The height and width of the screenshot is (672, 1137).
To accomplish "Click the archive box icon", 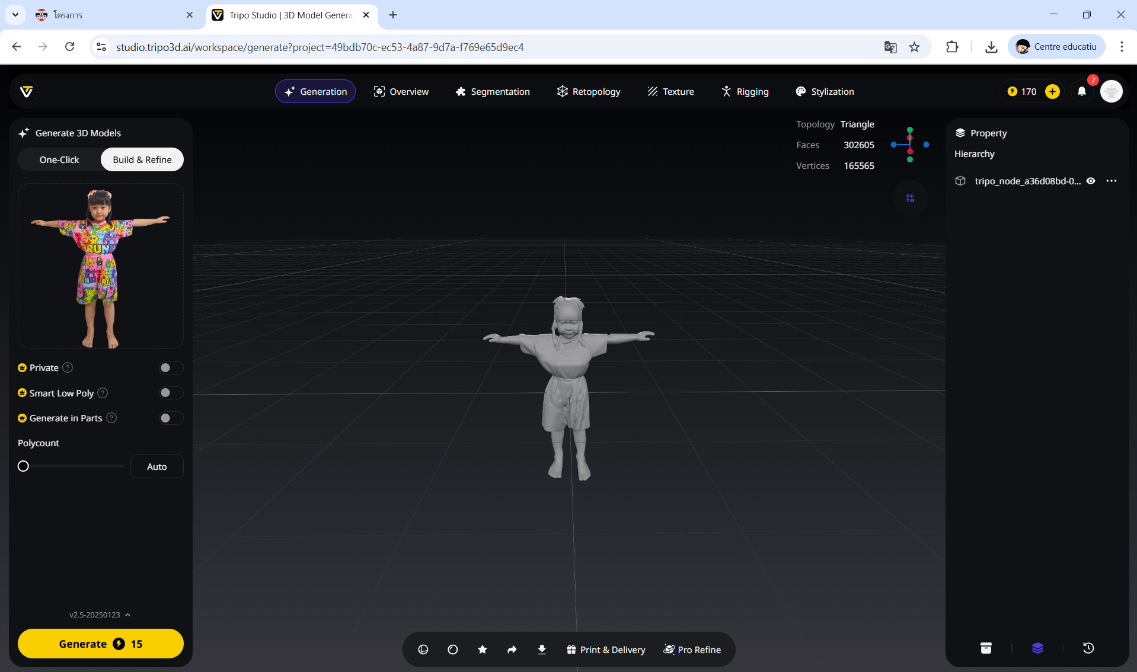I will 986,648.
